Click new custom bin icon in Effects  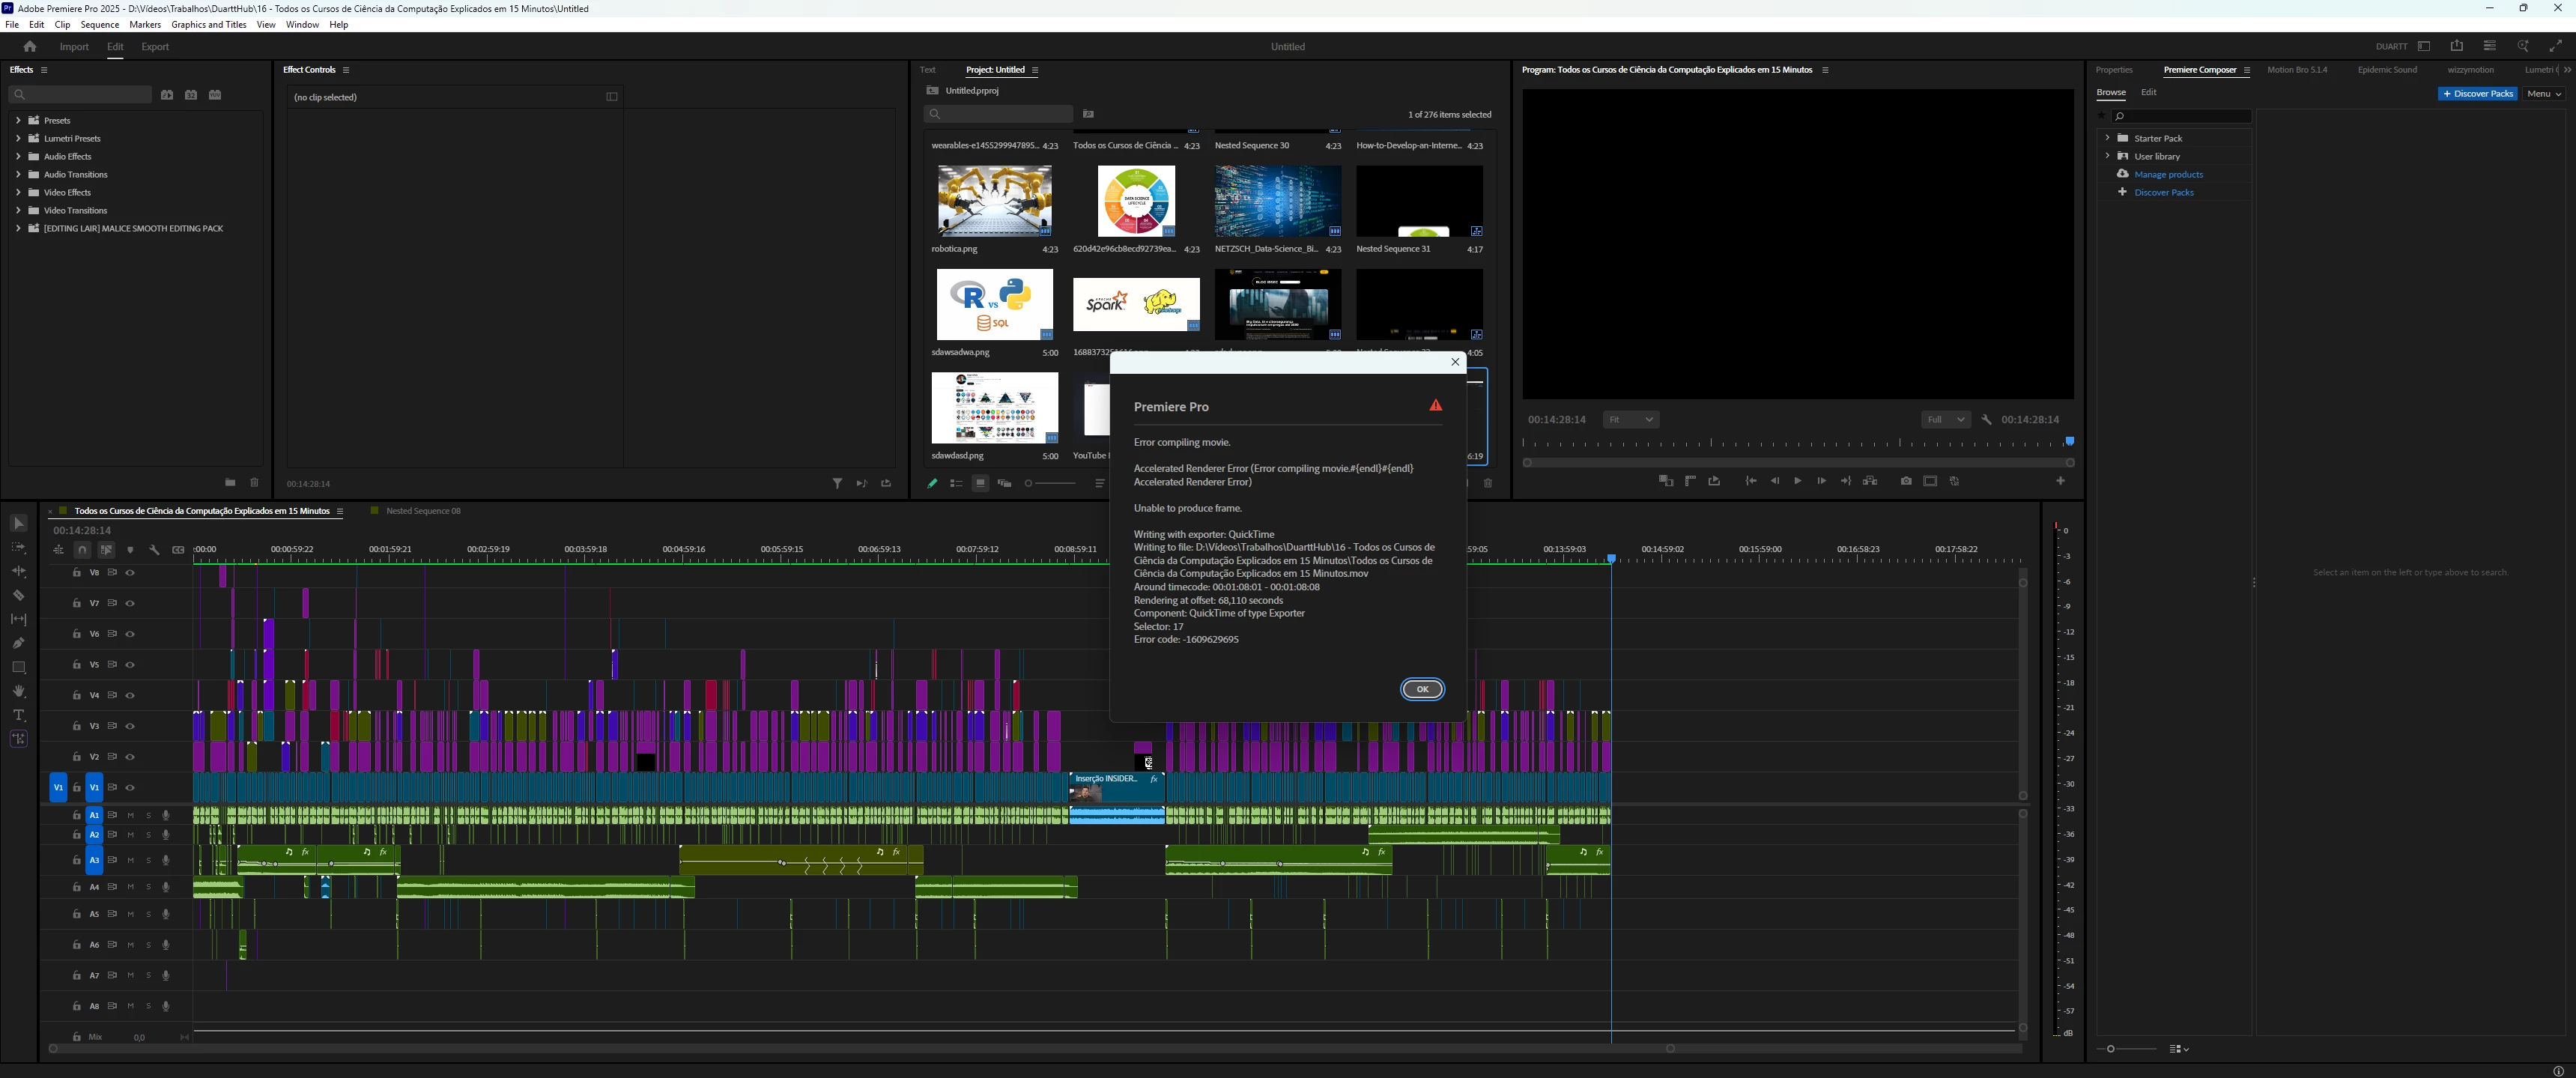pos(230,482)
